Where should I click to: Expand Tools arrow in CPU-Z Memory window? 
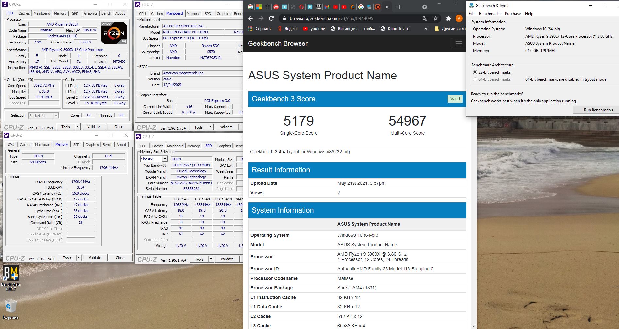point(79,258)
